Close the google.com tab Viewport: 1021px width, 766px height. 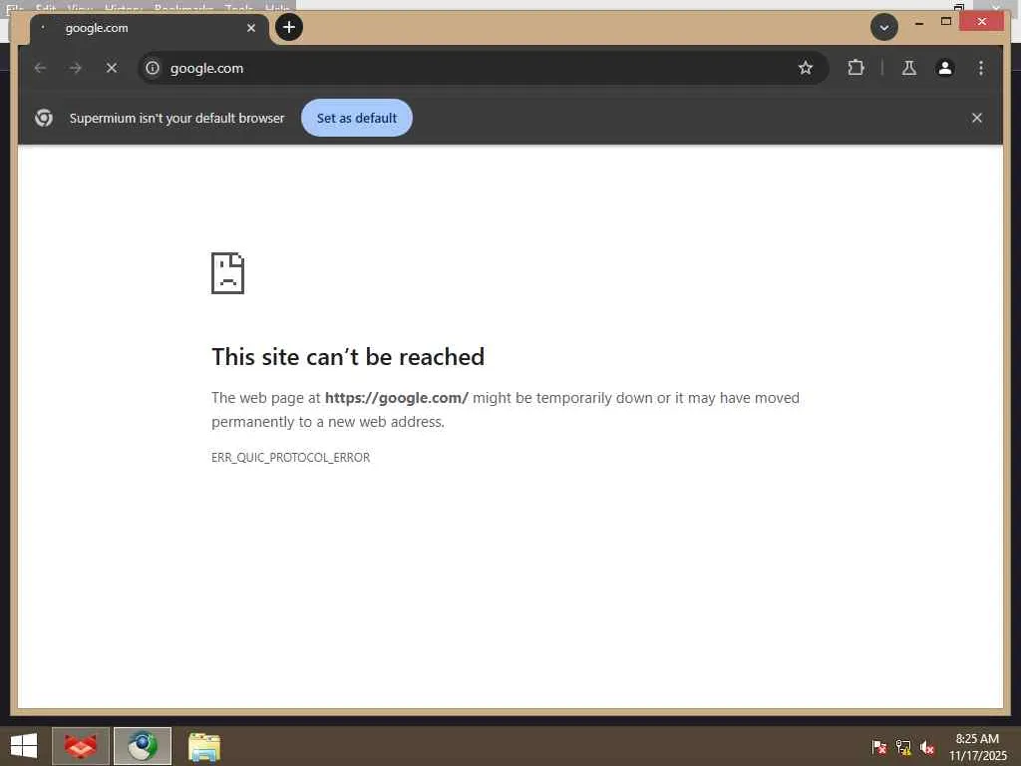pos(251,28)
